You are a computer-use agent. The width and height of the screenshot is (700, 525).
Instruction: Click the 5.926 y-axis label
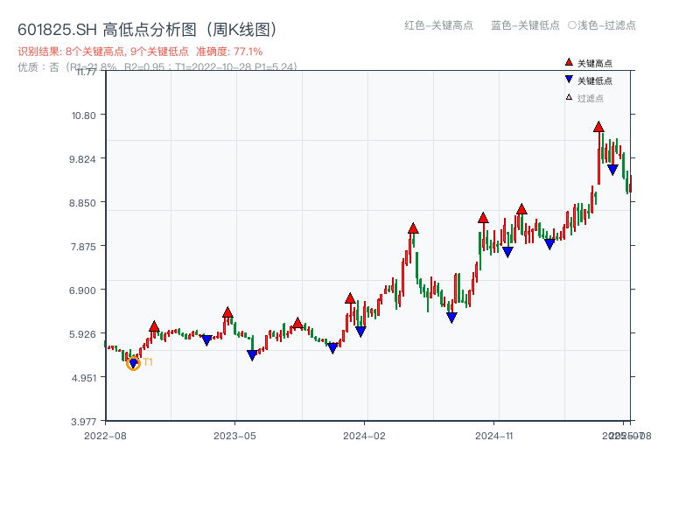[x=82, y=334]
